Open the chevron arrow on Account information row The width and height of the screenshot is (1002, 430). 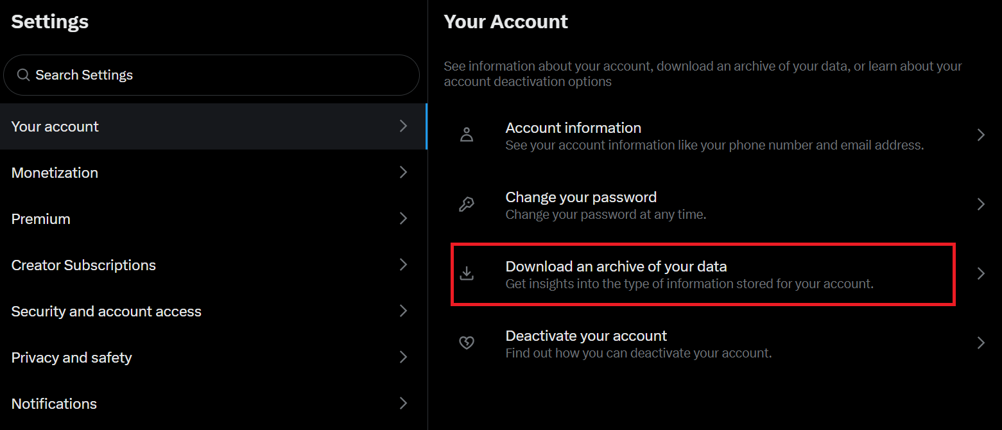tap(981, 134)
